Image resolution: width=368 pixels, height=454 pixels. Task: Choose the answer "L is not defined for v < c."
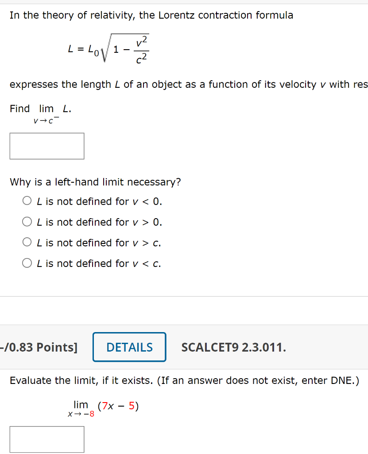pos(27,263)
